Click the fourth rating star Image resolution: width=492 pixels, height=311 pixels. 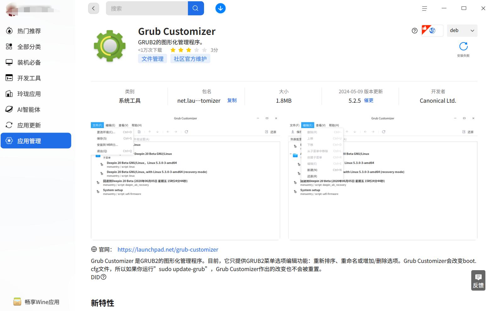196,50
